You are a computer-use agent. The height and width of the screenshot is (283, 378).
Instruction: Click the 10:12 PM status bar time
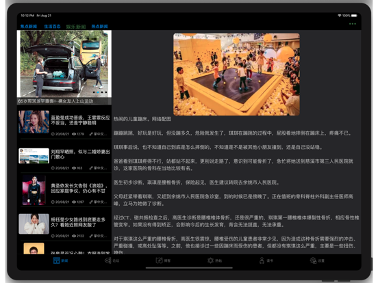(x=27, y=16)
